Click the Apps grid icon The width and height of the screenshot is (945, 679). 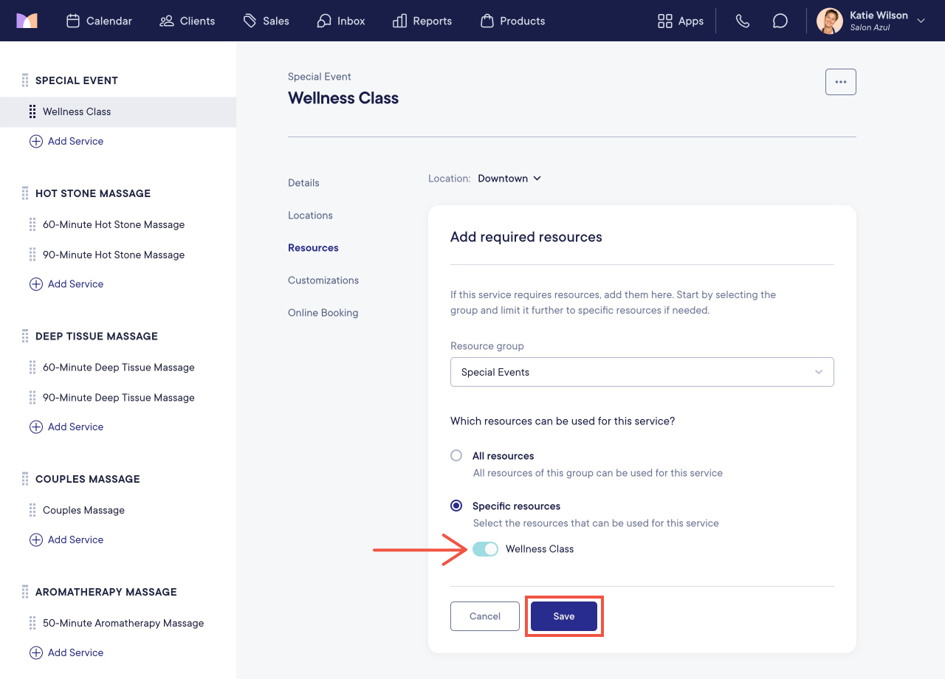coord(665,21)
